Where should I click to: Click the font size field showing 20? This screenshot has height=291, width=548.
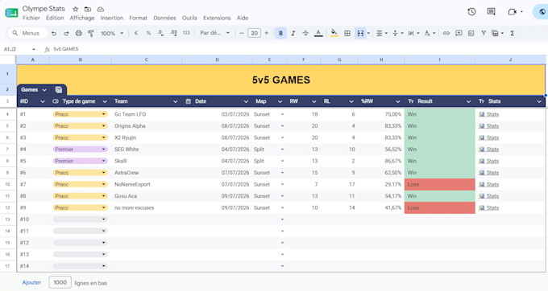[254, 33]
